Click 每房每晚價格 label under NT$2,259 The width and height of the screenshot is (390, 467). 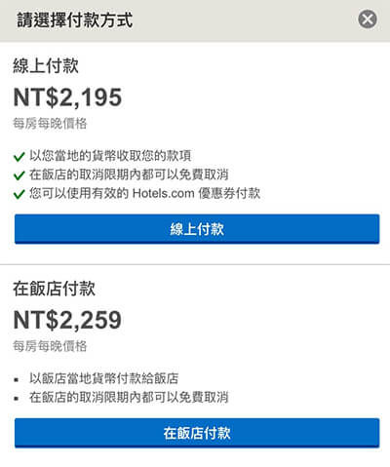click(x=50, y=346)
